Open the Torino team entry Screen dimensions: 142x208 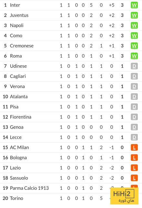(71, 198)
